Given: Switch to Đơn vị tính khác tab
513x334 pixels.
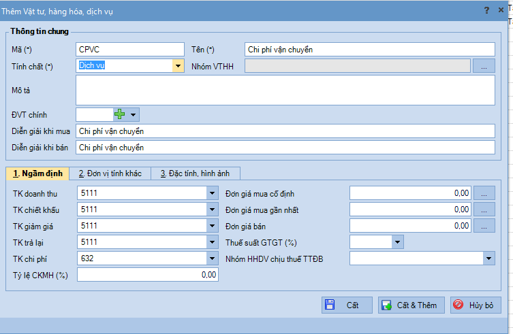Looking at the screenshot, I should [110, 173].
